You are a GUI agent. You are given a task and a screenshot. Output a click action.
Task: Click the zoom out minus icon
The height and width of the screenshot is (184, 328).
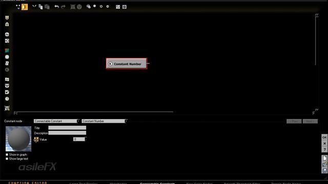point(108,7)
